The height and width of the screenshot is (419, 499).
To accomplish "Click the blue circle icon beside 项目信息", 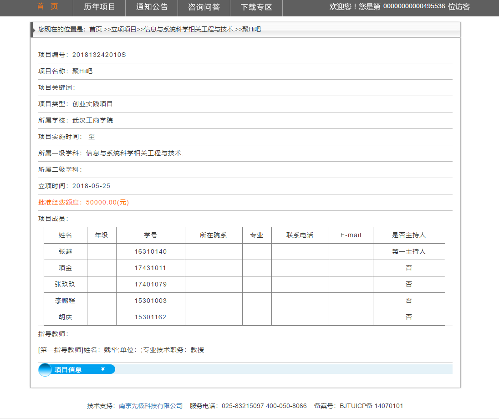I will [x=46, y=370].
